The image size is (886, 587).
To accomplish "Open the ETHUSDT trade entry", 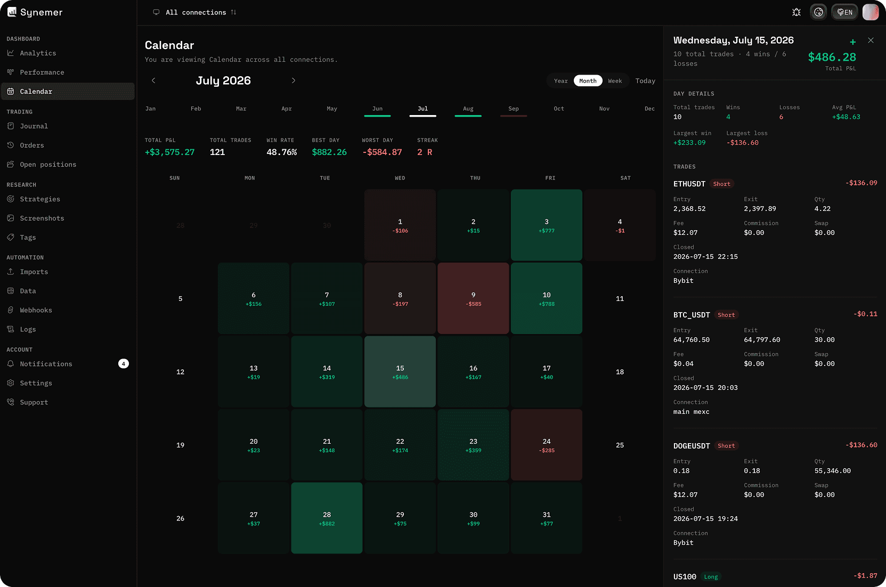I will click(x=775, y=232).
